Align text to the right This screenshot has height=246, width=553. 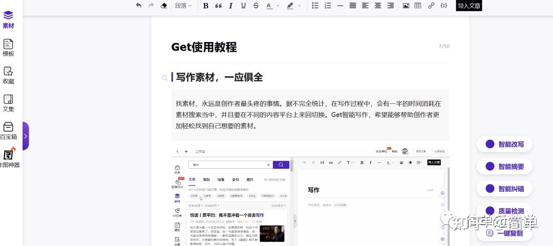click(390, 6)
